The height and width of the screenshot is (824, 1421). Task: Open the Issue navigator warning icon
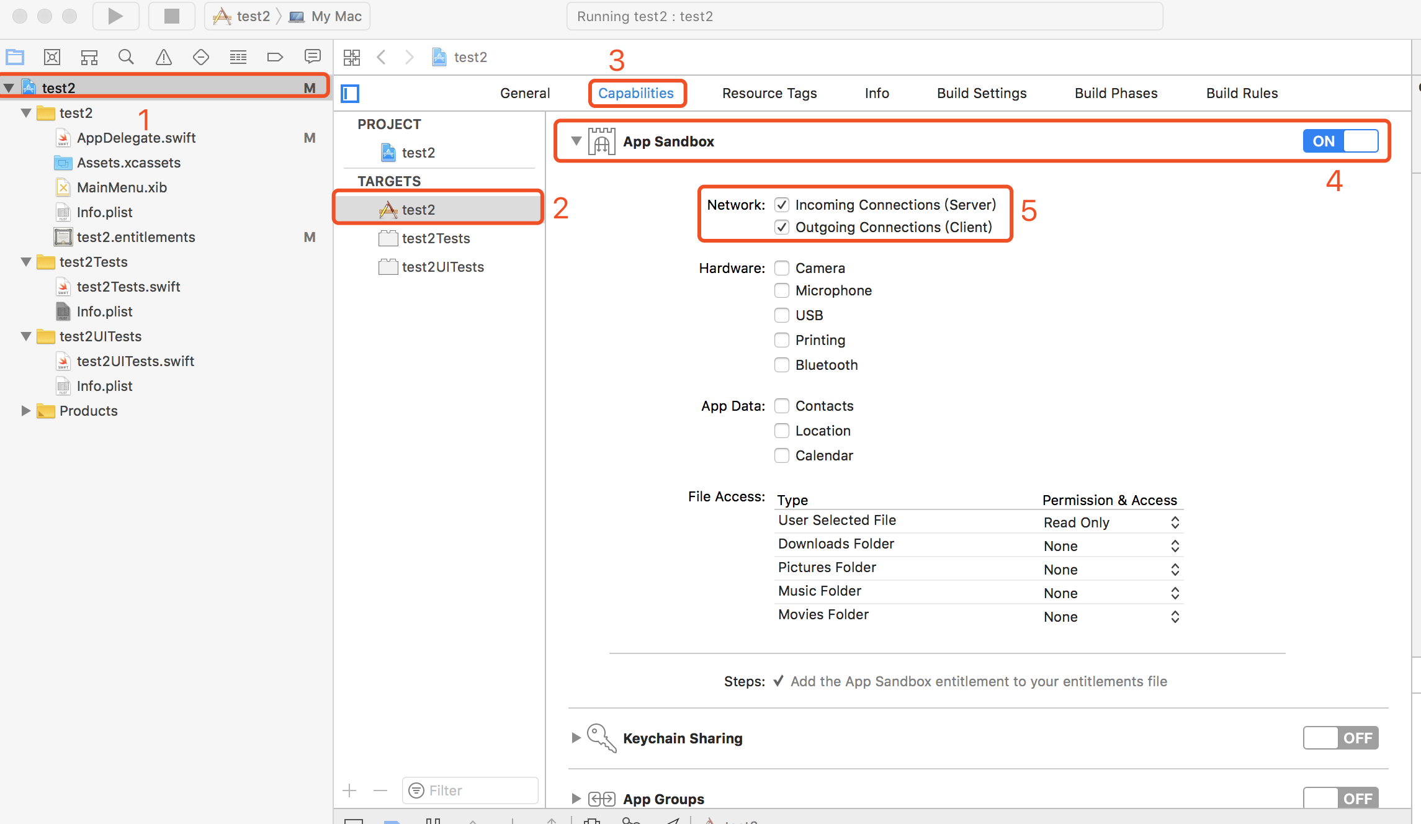pos(164,57)
